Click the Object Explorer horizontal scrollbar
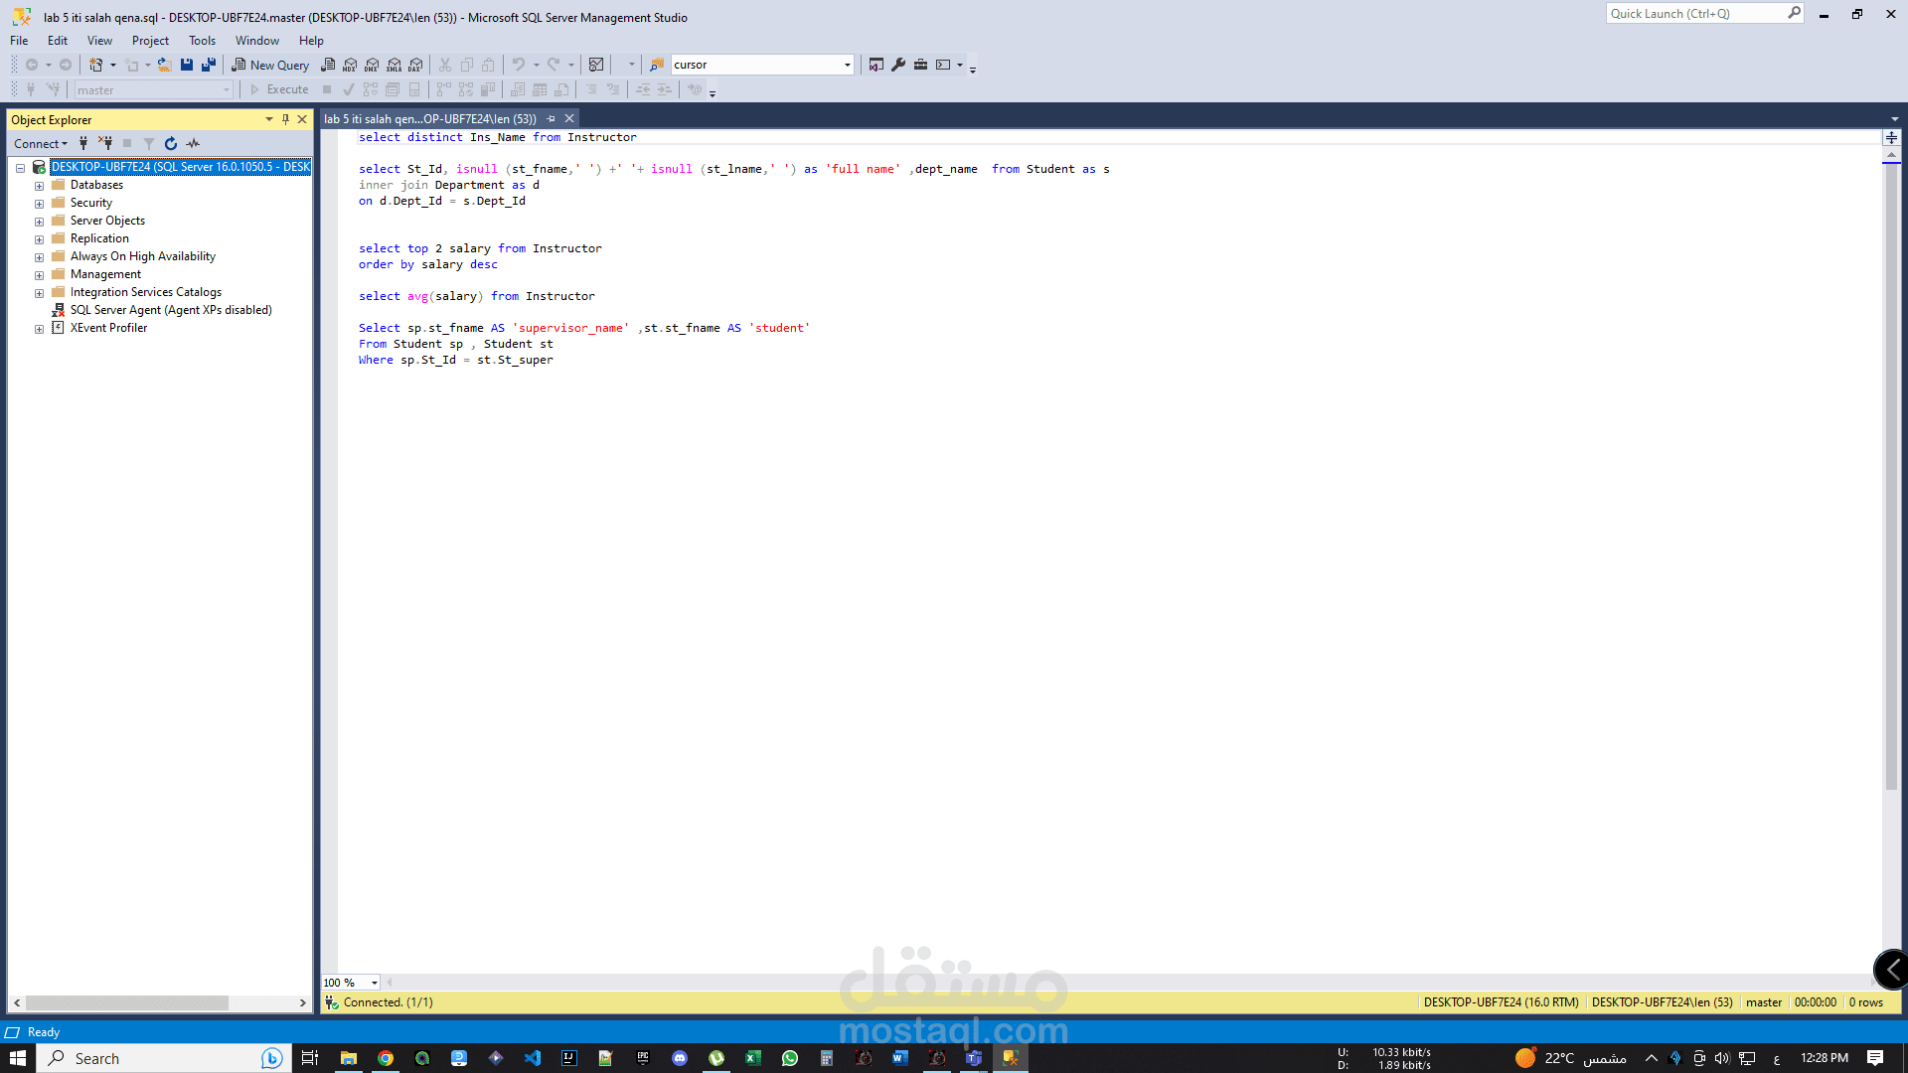This screenshot has height=1073, width=1908. point(127,1003)
